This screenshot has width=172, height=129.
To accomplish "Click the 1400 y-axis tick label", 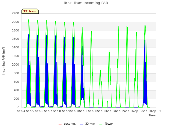I will point(16,47).
